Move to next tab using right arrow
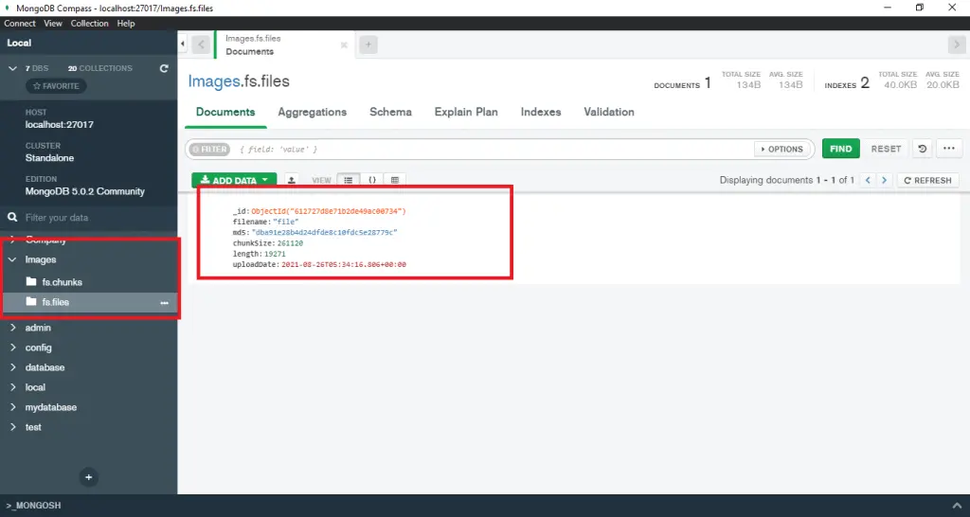Image resolution: width=970 pixels, height=517 pixels. click(x=957, y=45)
